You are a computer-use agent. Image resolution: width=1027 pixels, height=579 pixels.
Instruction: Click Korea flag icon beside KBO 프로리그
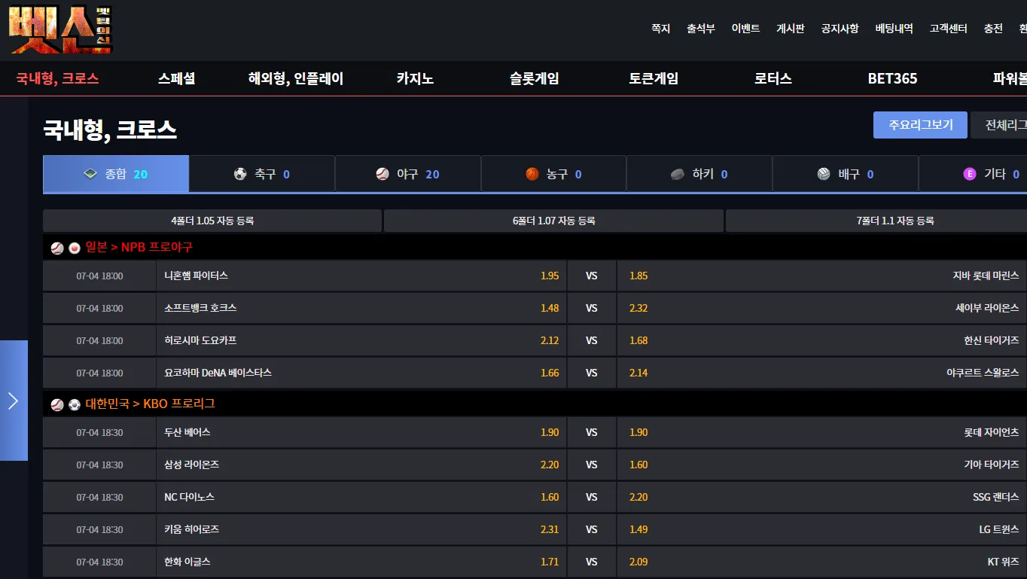tap(74, 404)
